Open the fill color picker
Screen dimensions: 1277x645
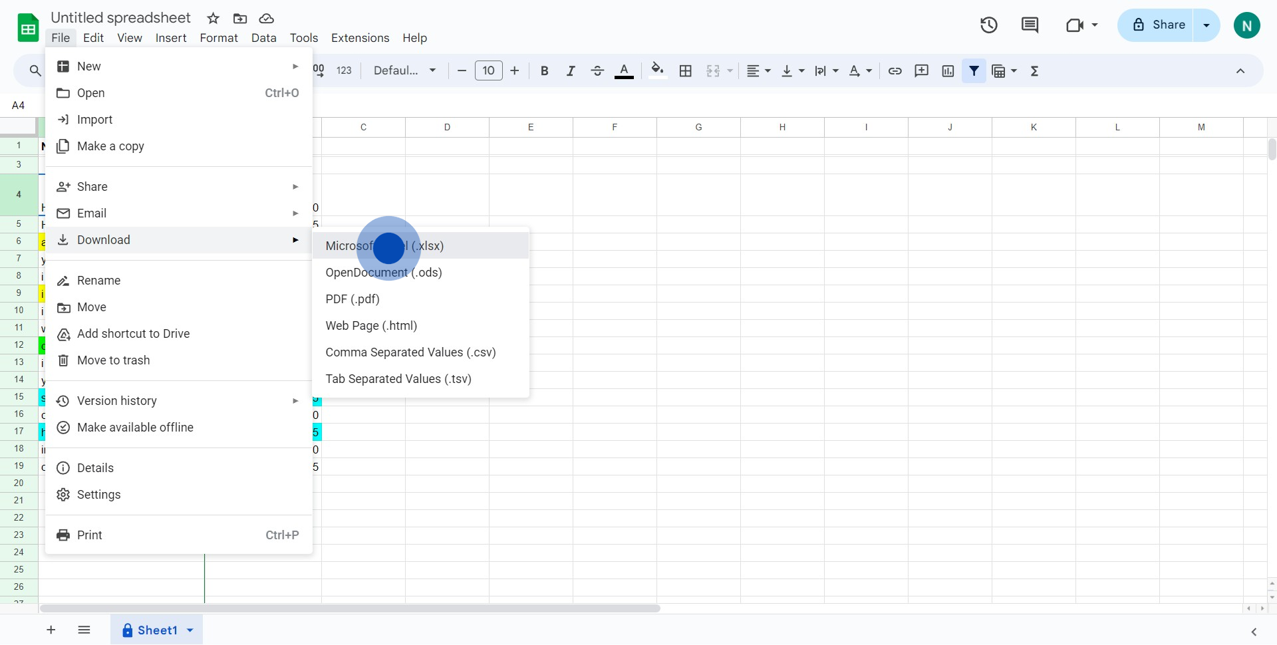[x=657, y=71]
